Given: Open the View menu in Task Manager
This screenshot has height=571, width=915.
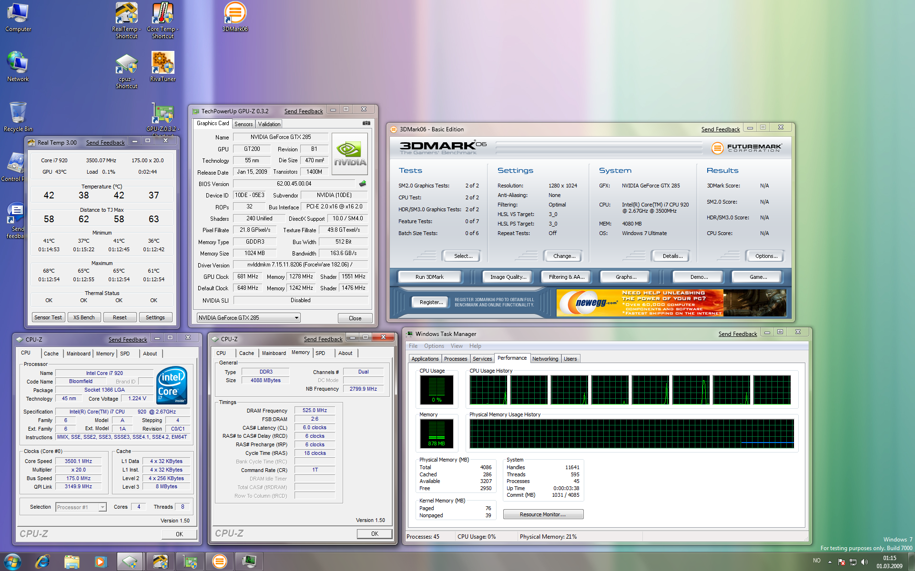Looking at the screenshot, I should (457, 346).
